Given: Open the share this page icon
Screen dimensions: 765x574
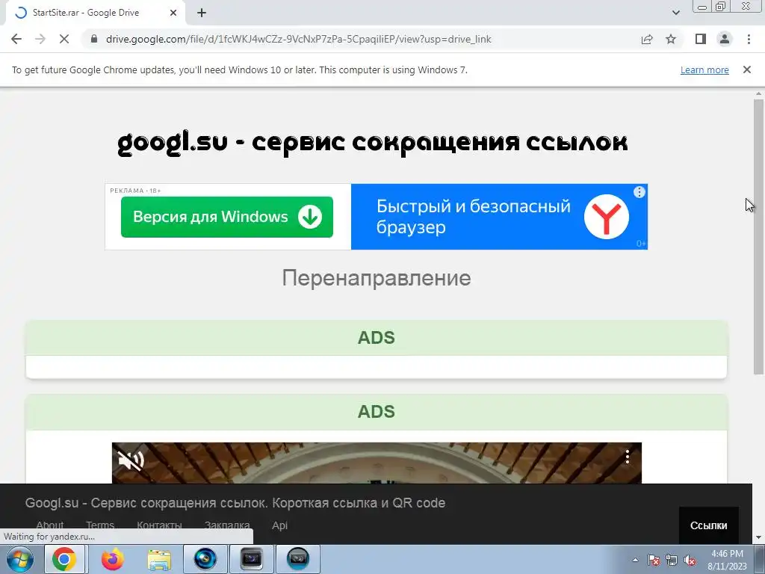Looking at the screenshot, I should pyautogui.click(x=647, y=39).
